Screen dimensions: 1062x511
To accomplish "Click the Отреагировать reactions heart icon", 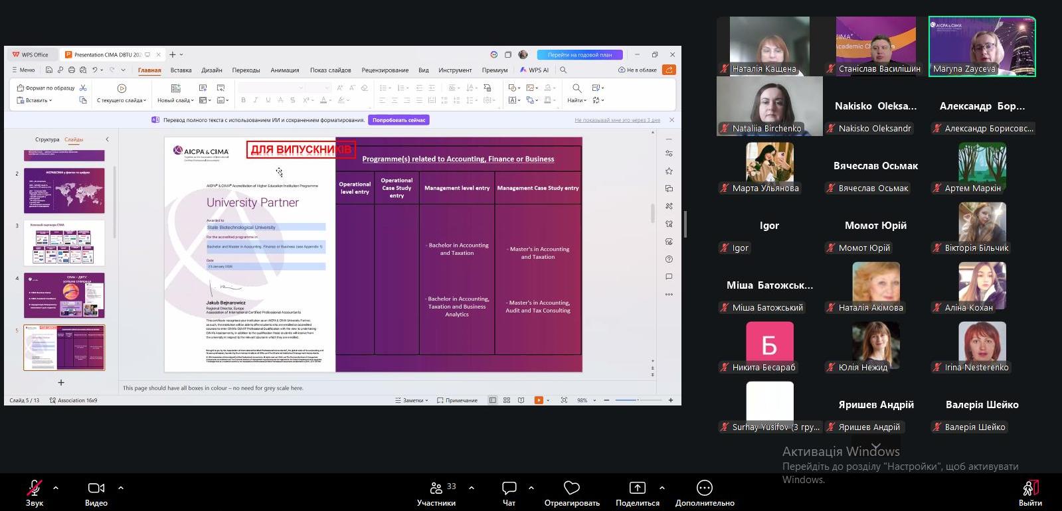I will (572, 488).
